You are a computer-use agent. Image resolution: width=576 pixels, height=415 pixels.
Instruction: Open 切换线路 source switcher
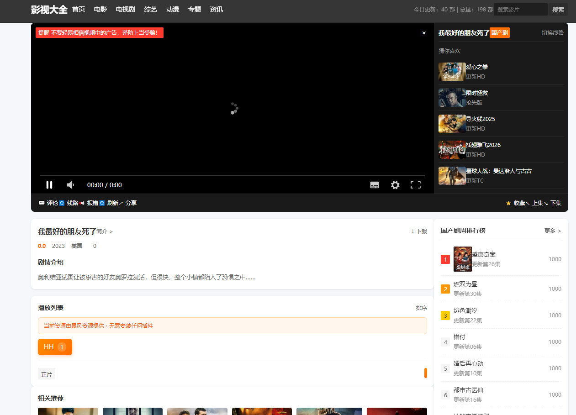(553, 33)
